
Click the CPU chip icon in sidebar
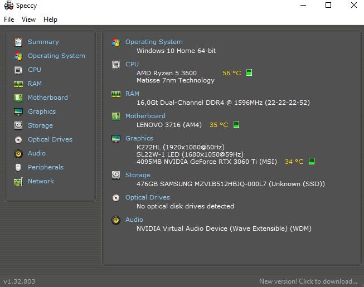(18, 70)
